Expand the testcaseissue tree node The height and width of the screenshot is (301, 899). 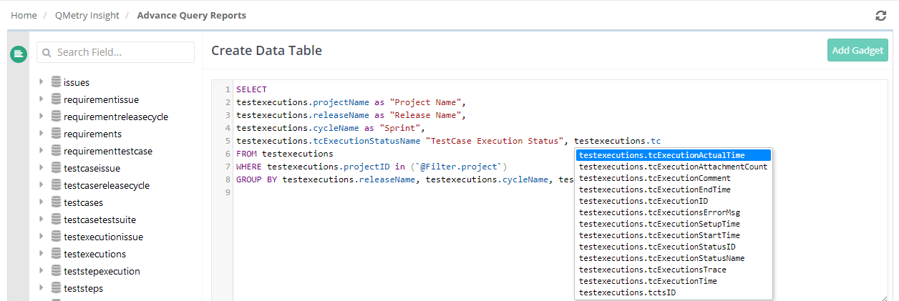(42, 168)
